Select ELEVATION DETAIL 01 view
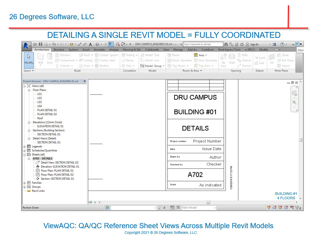325x244 pixels. 50,126
